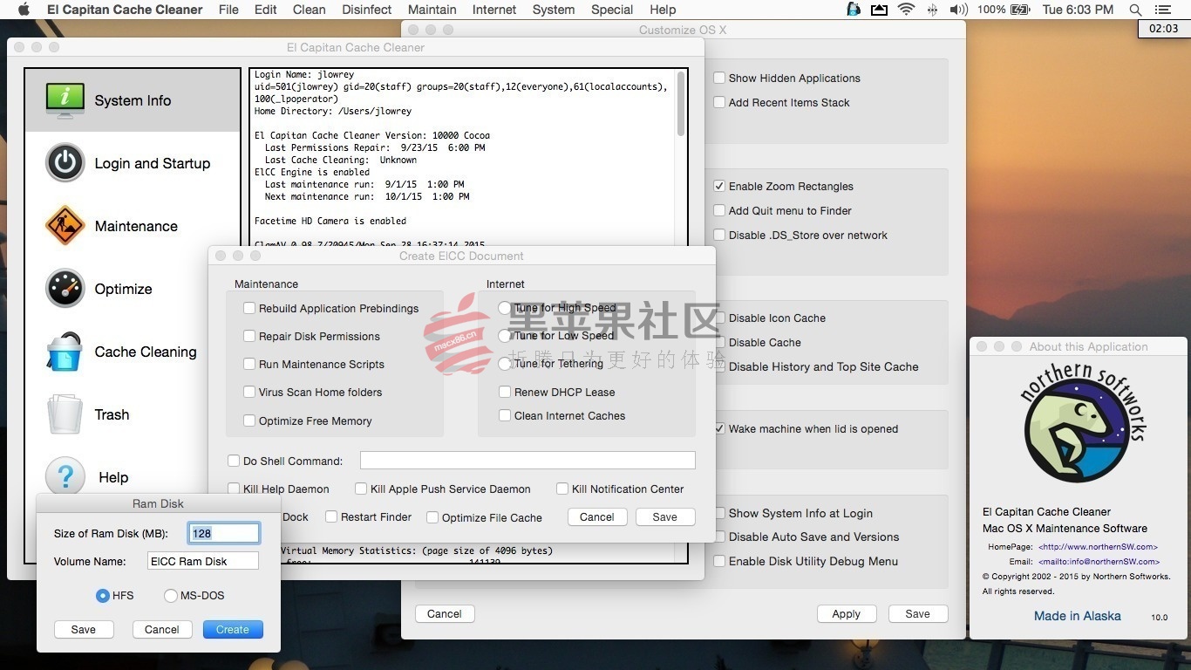
Task: Save the ElCC Document
Action: pos(664,516)
